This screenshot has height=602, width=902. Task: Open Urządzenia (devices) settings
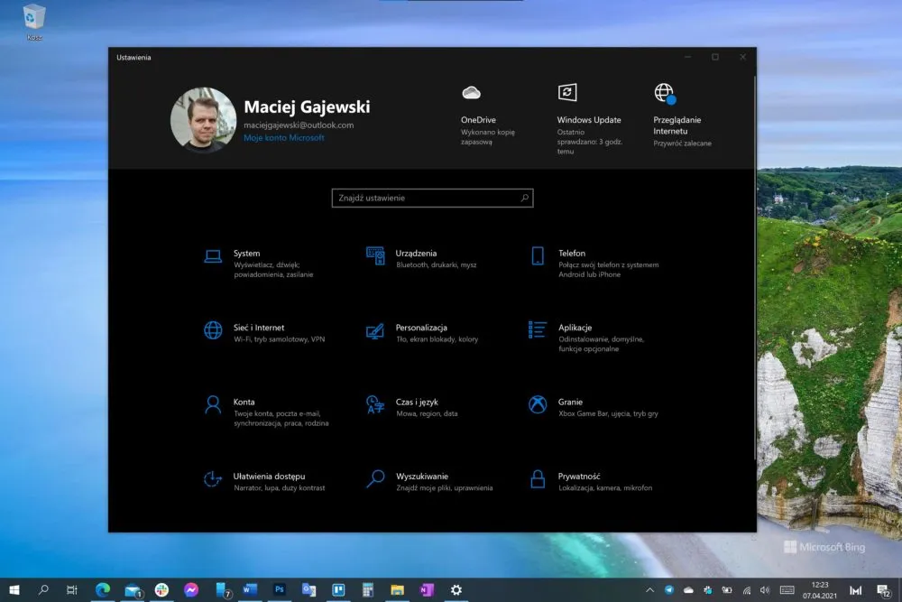click(421, 258)
